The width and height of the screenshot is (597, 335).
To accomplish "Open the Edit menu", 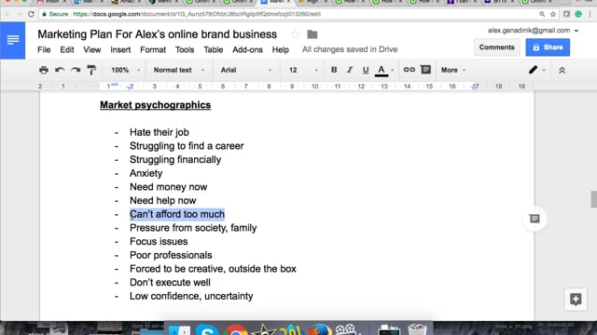I will (x=67, y=49).
